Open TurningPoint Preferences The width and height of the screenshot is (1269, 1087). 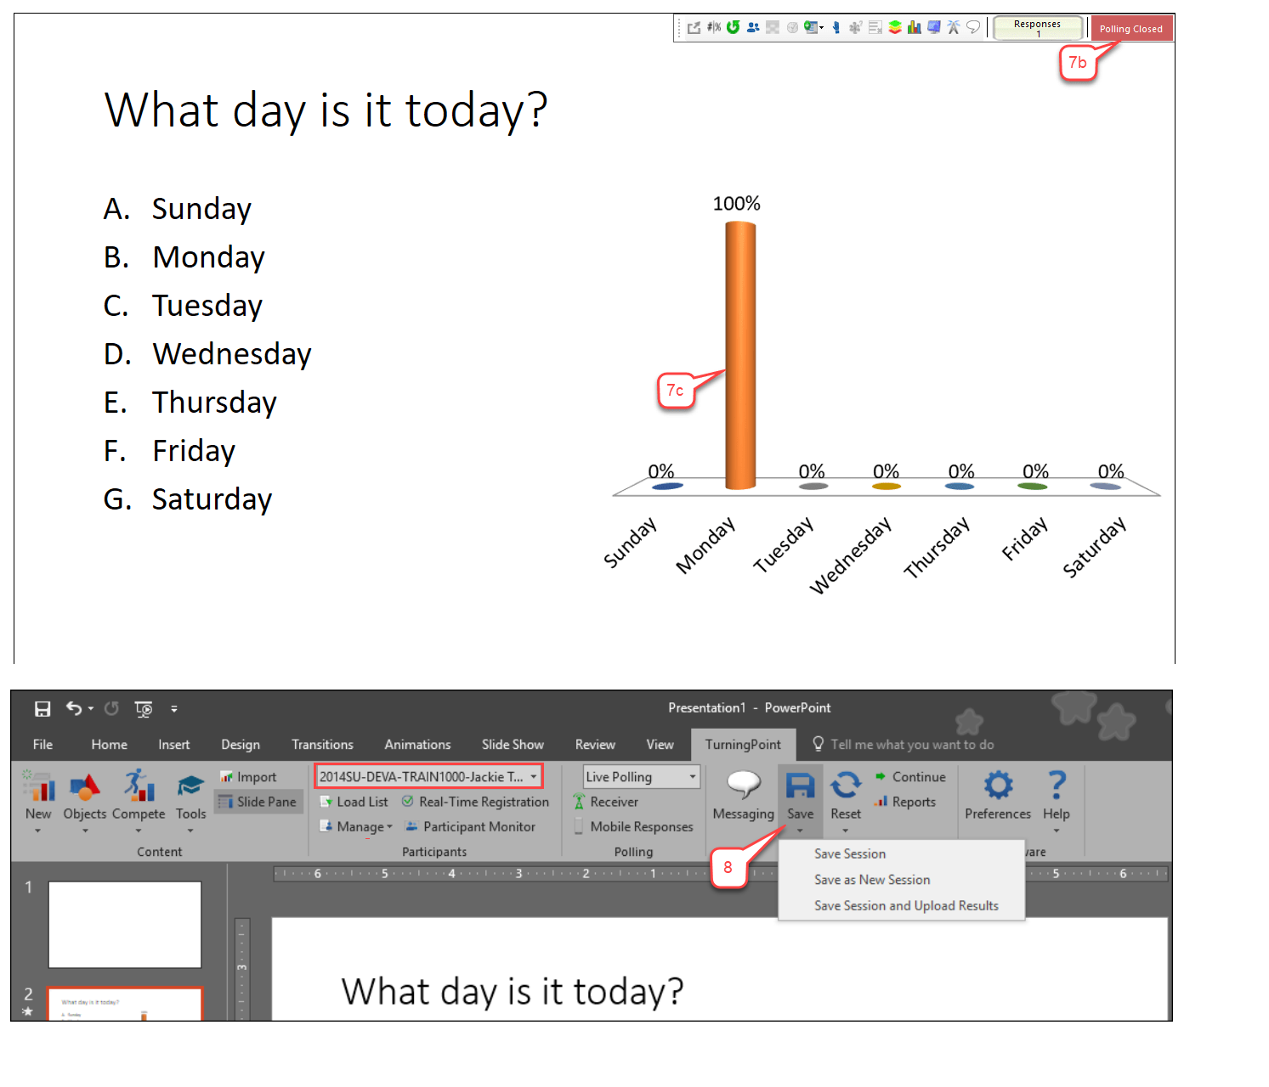(x=997, y=790)
